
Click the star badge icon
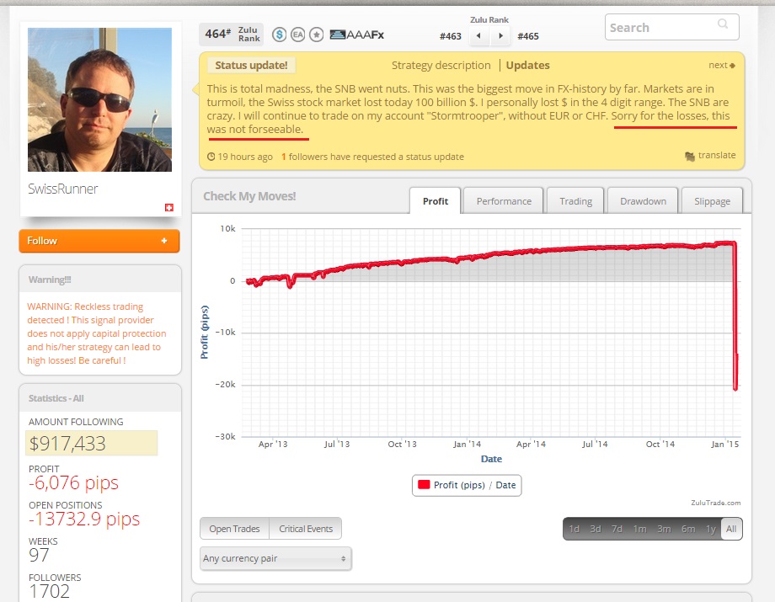pos(316,35)
